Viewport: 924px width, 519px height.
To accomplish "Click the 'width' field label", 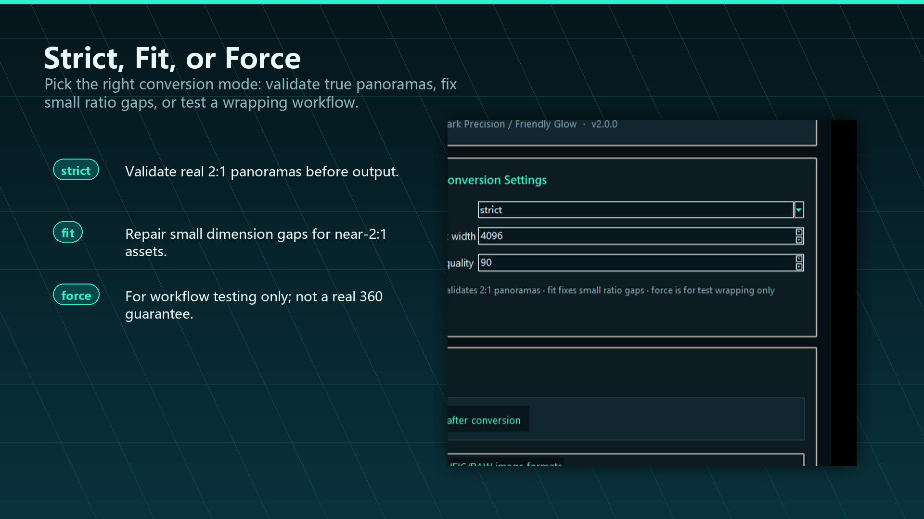I will [x=463, y=236].
